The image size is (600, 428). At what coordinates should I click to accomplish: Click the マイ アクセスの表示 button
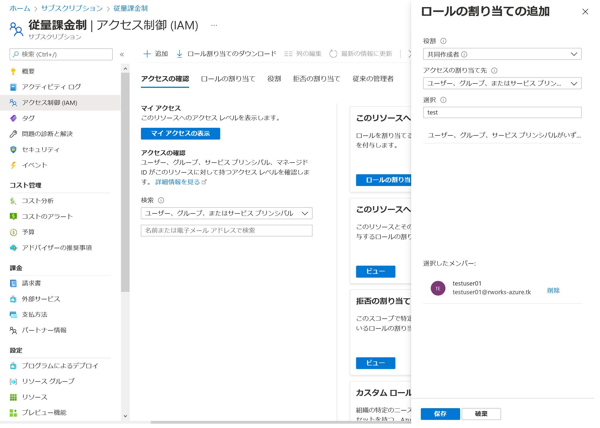(180, 134)
